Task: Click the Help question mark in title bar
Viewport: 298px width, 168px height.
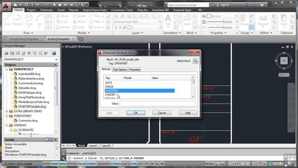Action: 262,5
